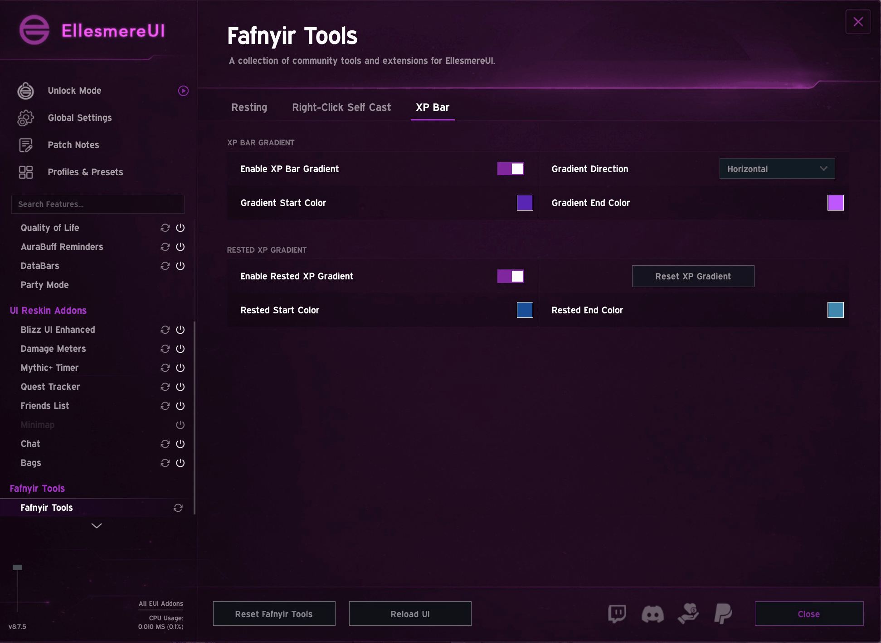Reset Mythic+ Timer with refresh icon

(x=165, y=368)
